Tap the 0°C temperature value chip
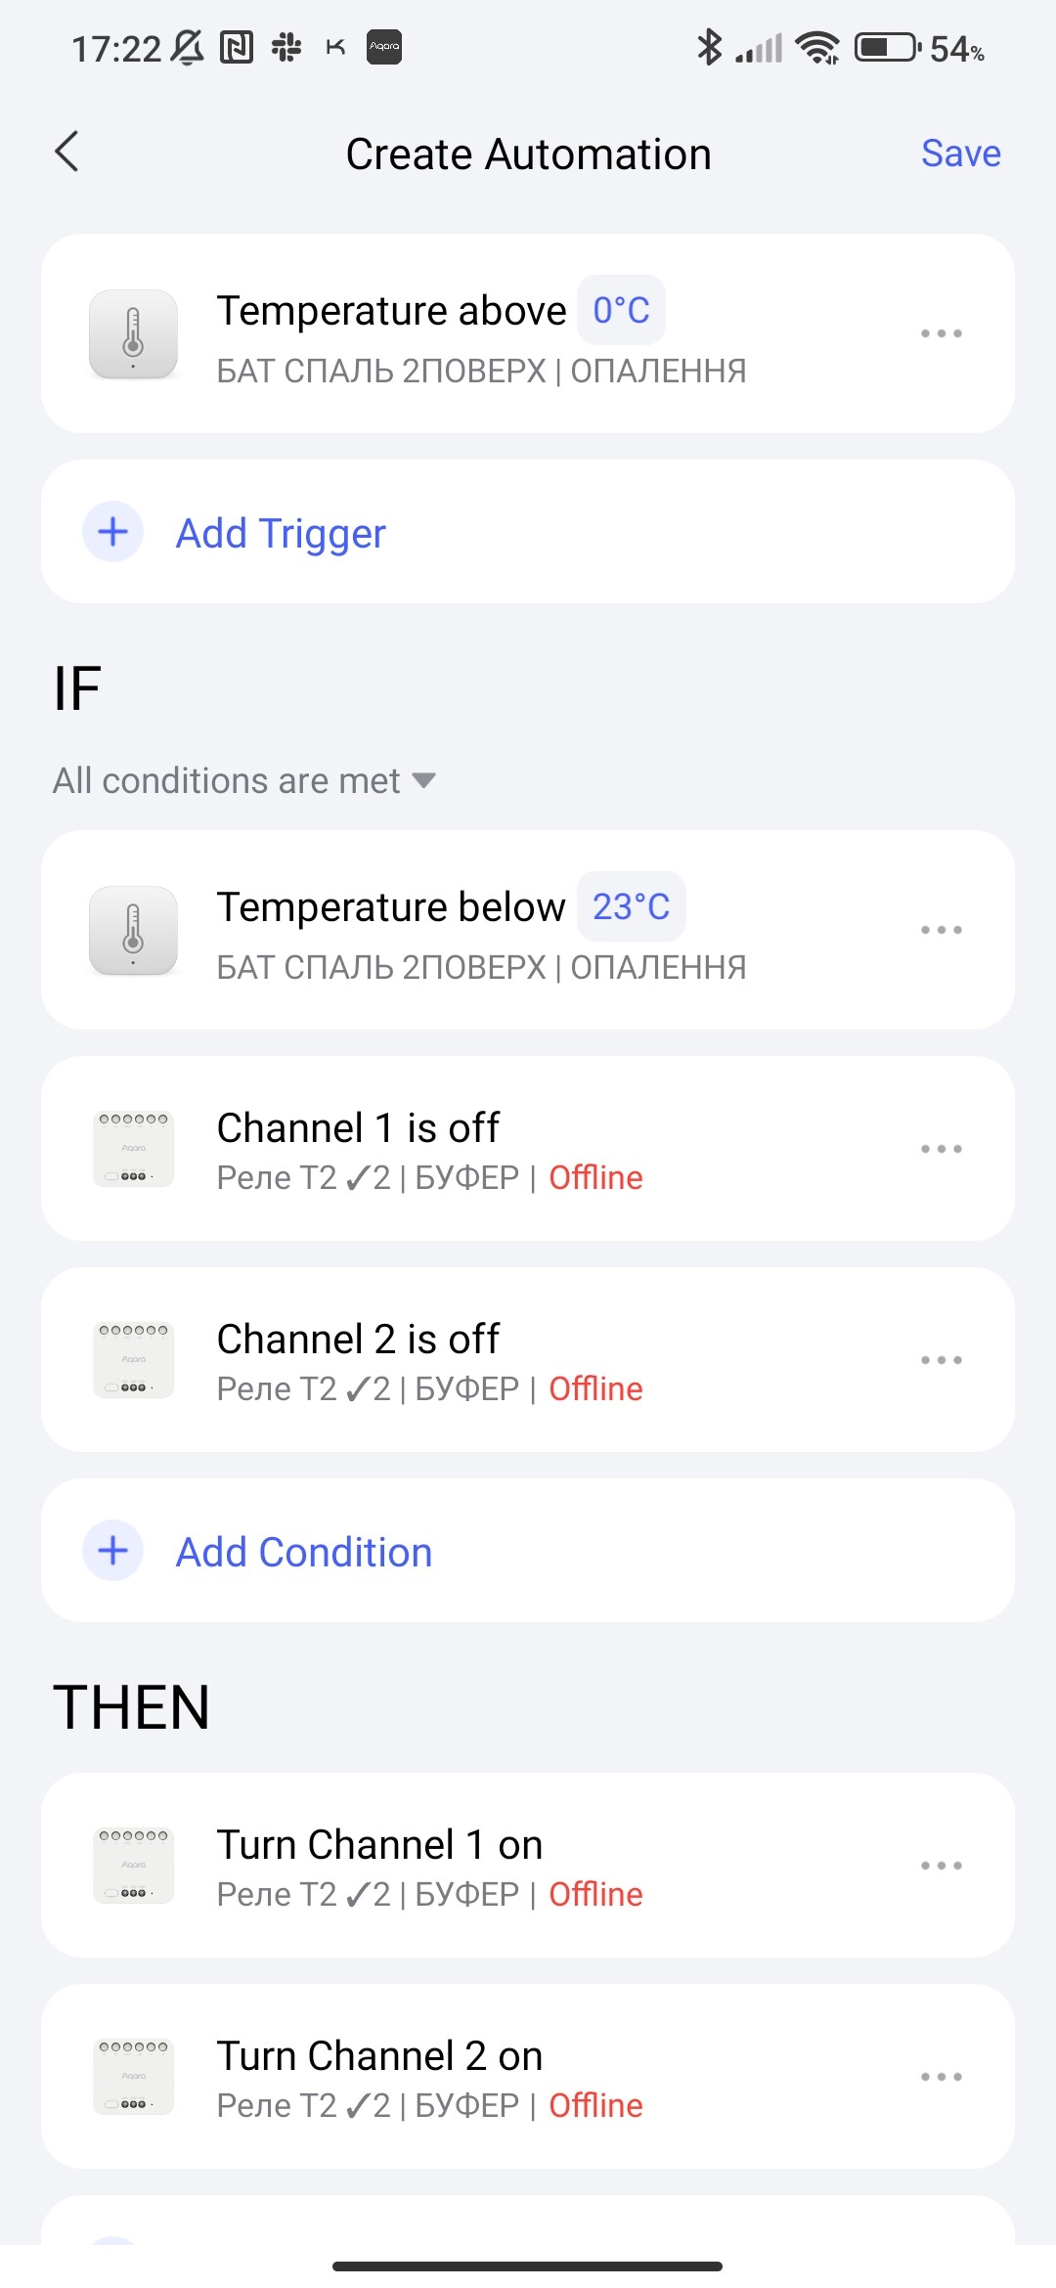This screenshot has height=2288, width=1056. point(621,311)
